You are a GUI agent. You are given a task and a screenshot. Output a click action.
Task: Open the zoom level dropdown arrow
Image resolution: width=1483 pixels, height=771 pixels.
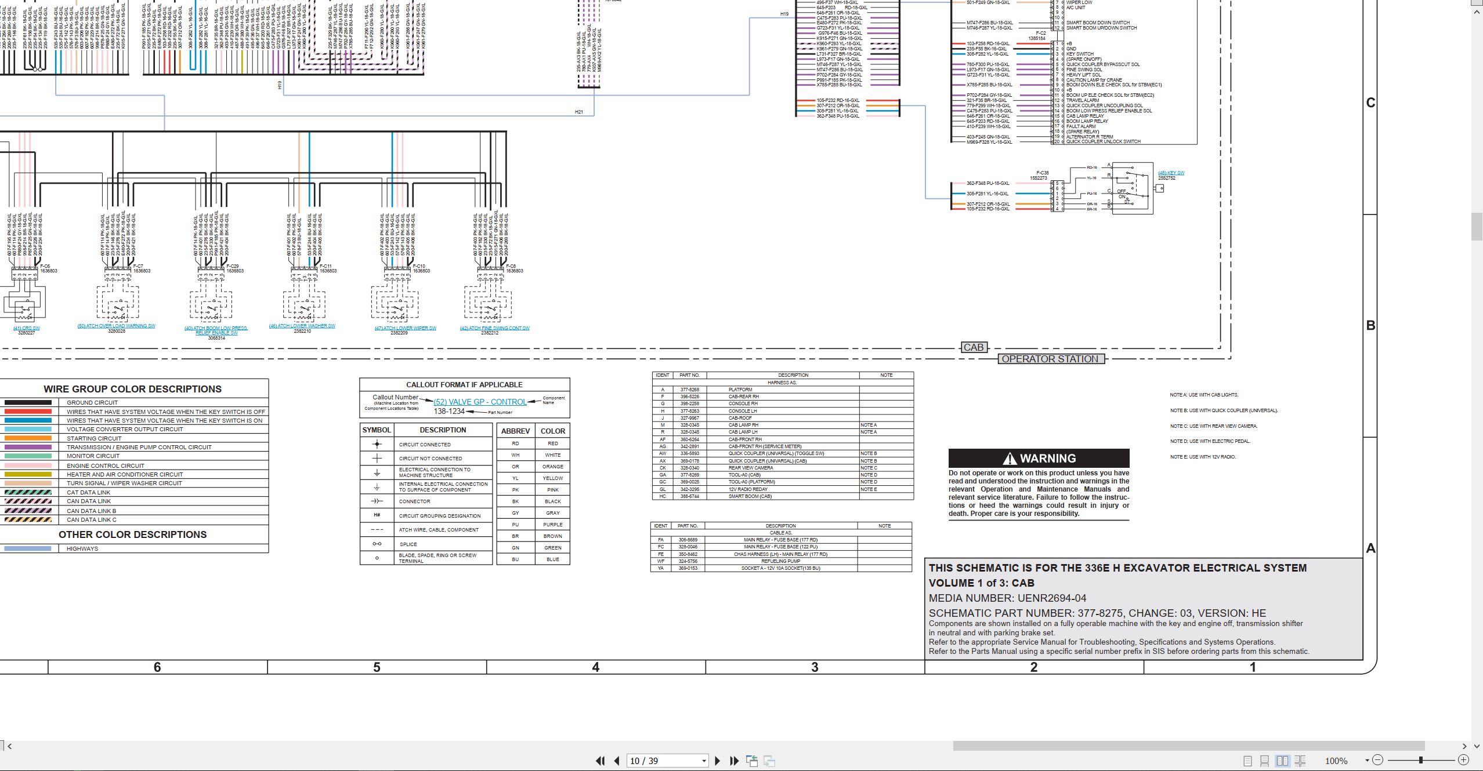pyautogui.click(x=1367, y=761)
